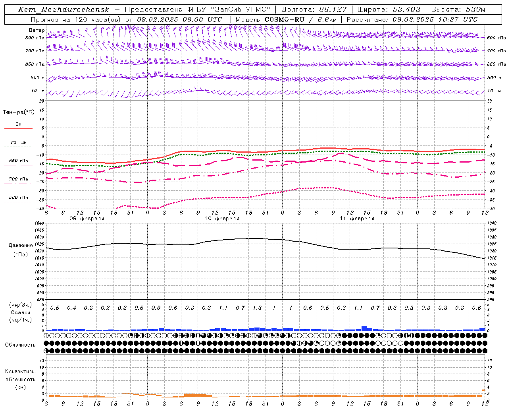508x407 pixels.
Task: Click the date label 10 февраля
Action: [222, 219]
